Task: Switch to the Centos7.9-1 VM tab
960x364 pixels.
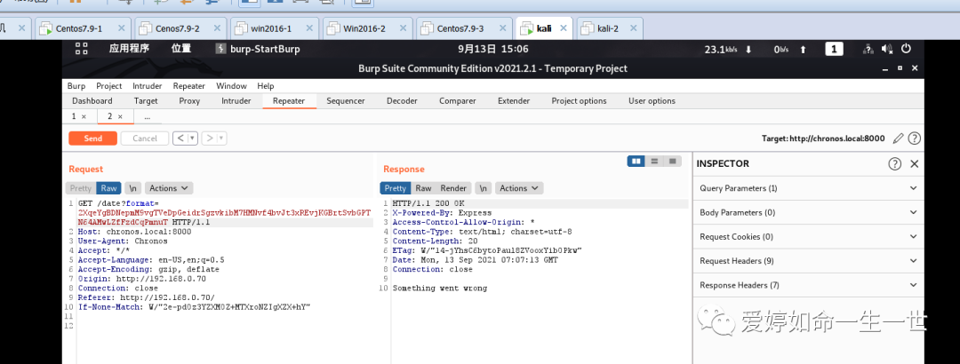Action: click(78, 28)
